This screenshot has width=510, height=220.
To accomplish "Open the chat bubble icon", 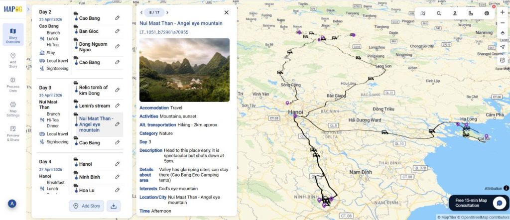I will (x=499, y=203).
